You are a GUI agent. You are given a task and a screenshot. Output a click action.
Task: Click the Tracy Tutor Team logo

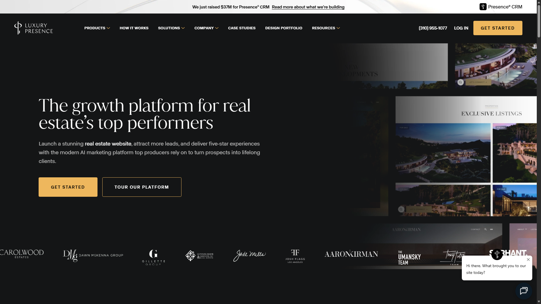click(454, 256)
